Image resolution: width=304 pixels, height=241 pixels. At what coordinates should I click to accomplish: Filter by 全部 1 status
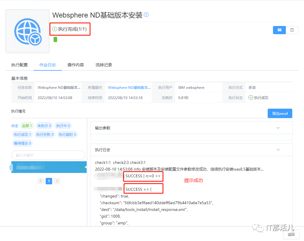tap(27, 126)
